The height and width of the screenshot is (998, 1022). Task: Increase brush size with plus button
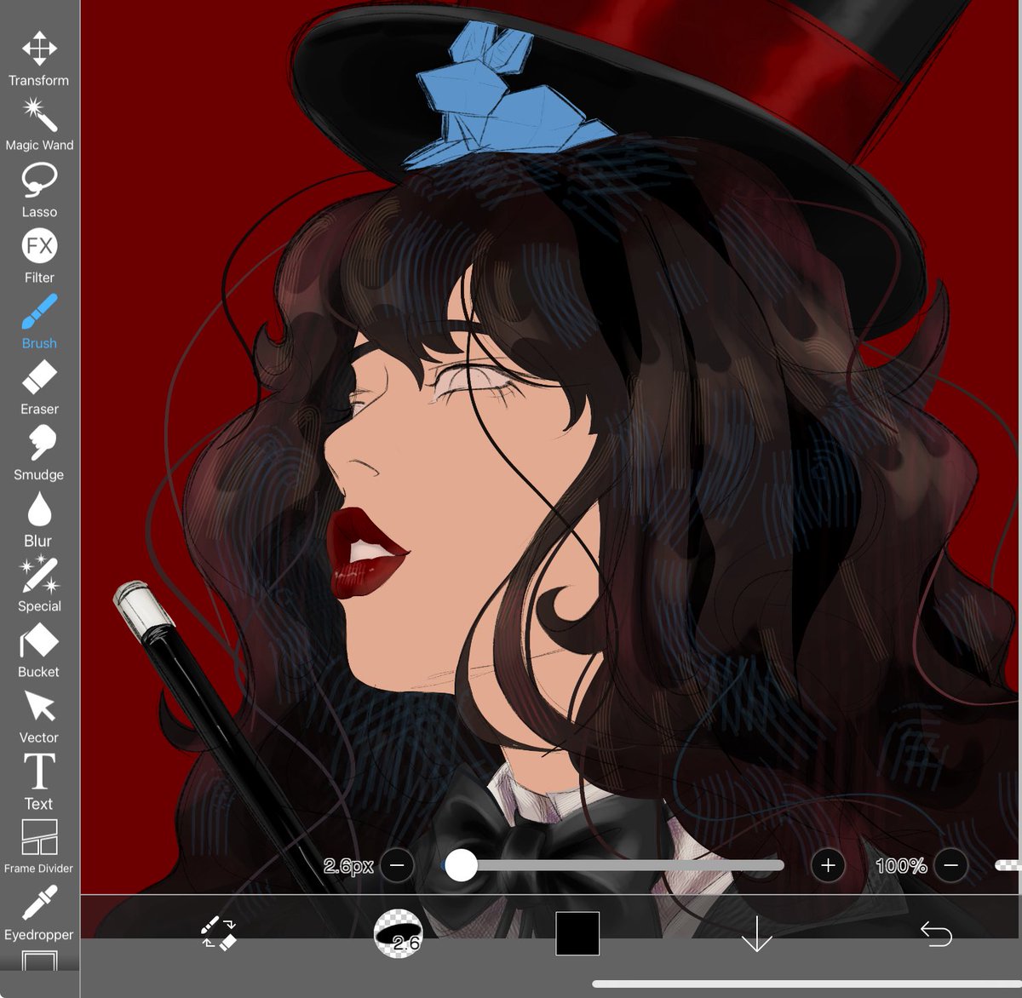pyautogui.click(x=828, y=866)
